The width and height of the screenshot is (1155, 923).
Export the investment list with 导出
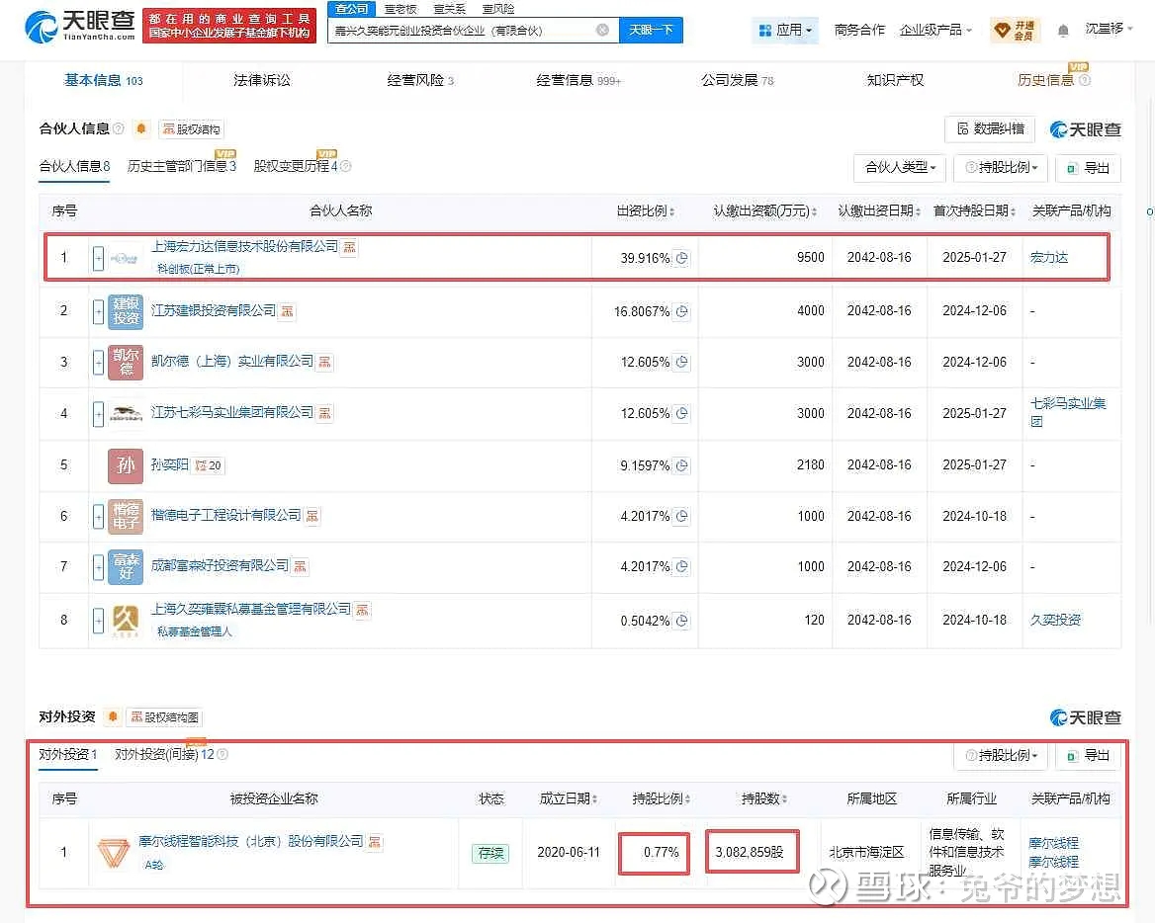(1089, 756)
